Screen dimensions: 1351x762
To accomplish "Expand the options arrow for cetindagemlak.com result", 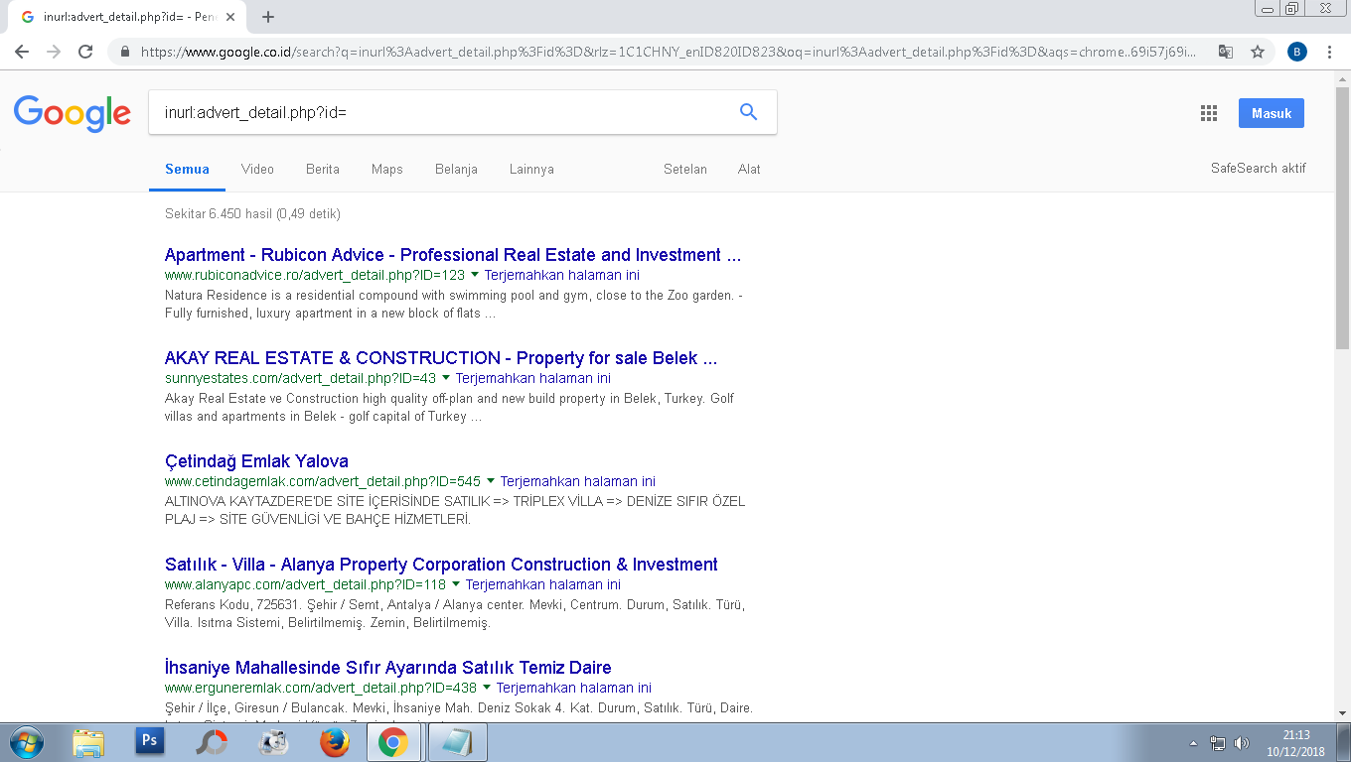I will coord(491,481).
